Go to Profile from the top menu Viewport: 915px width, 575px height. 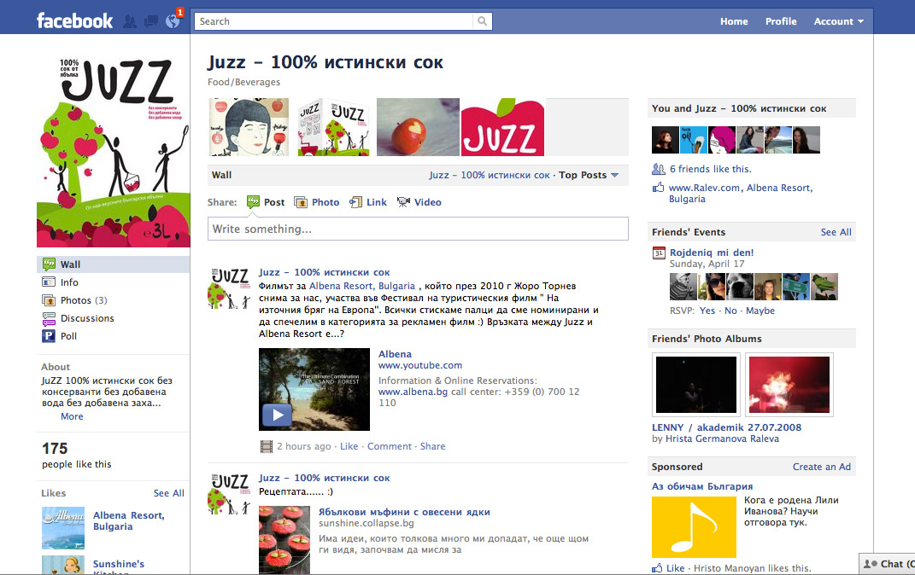[780, 21]
